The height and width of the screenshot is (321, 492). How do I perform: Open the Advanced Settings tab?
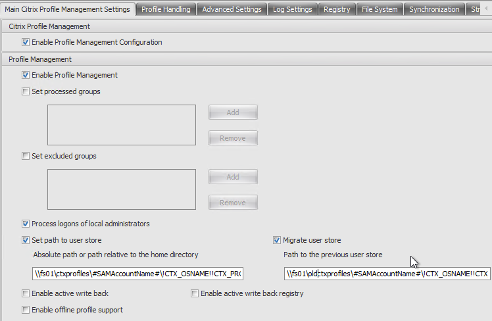point(232,9)
